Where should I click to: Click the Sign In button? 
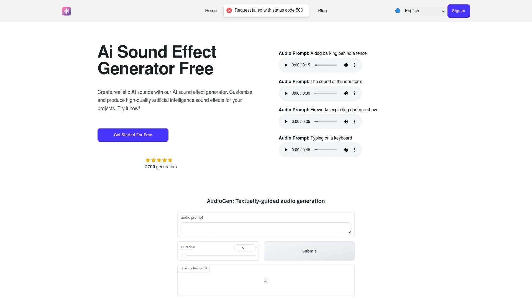(x=459, y=11)
